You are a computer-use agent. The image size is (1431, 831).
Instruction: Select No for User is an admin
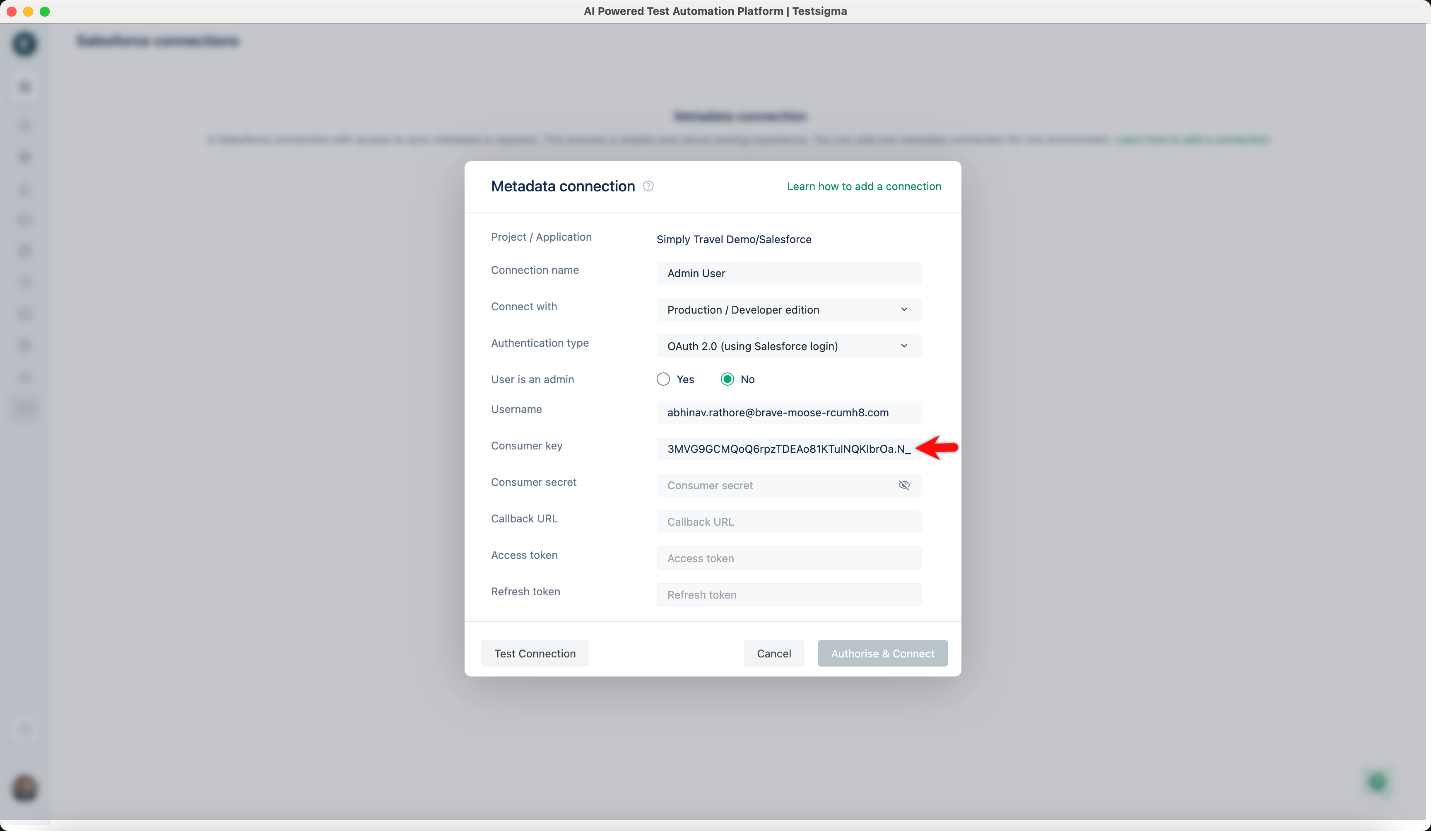pyautogui.click(x=727, y=379)
